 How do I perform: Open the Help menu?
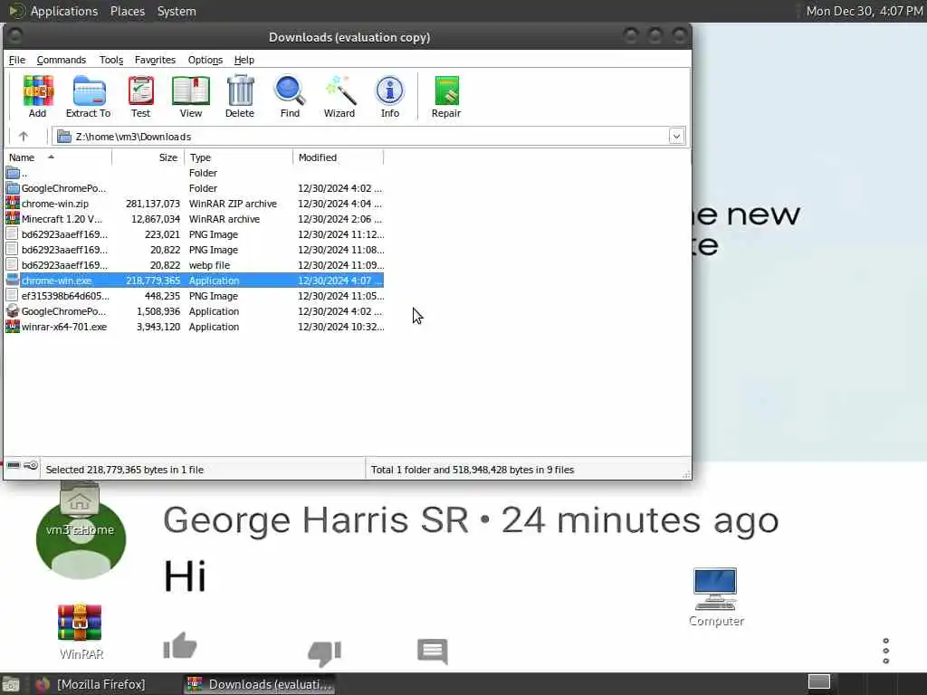pyautogui.click(x=244, y=60)
